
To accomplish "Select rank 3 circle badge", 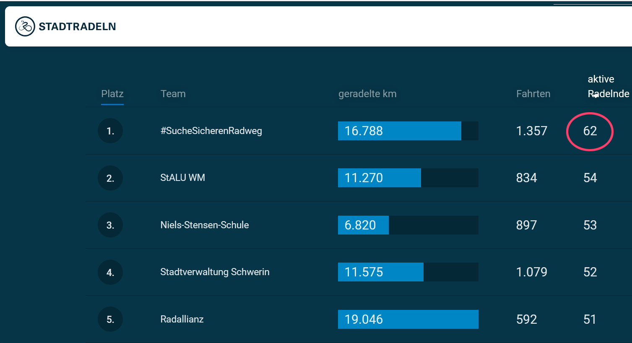I will (x=110, y=225).
